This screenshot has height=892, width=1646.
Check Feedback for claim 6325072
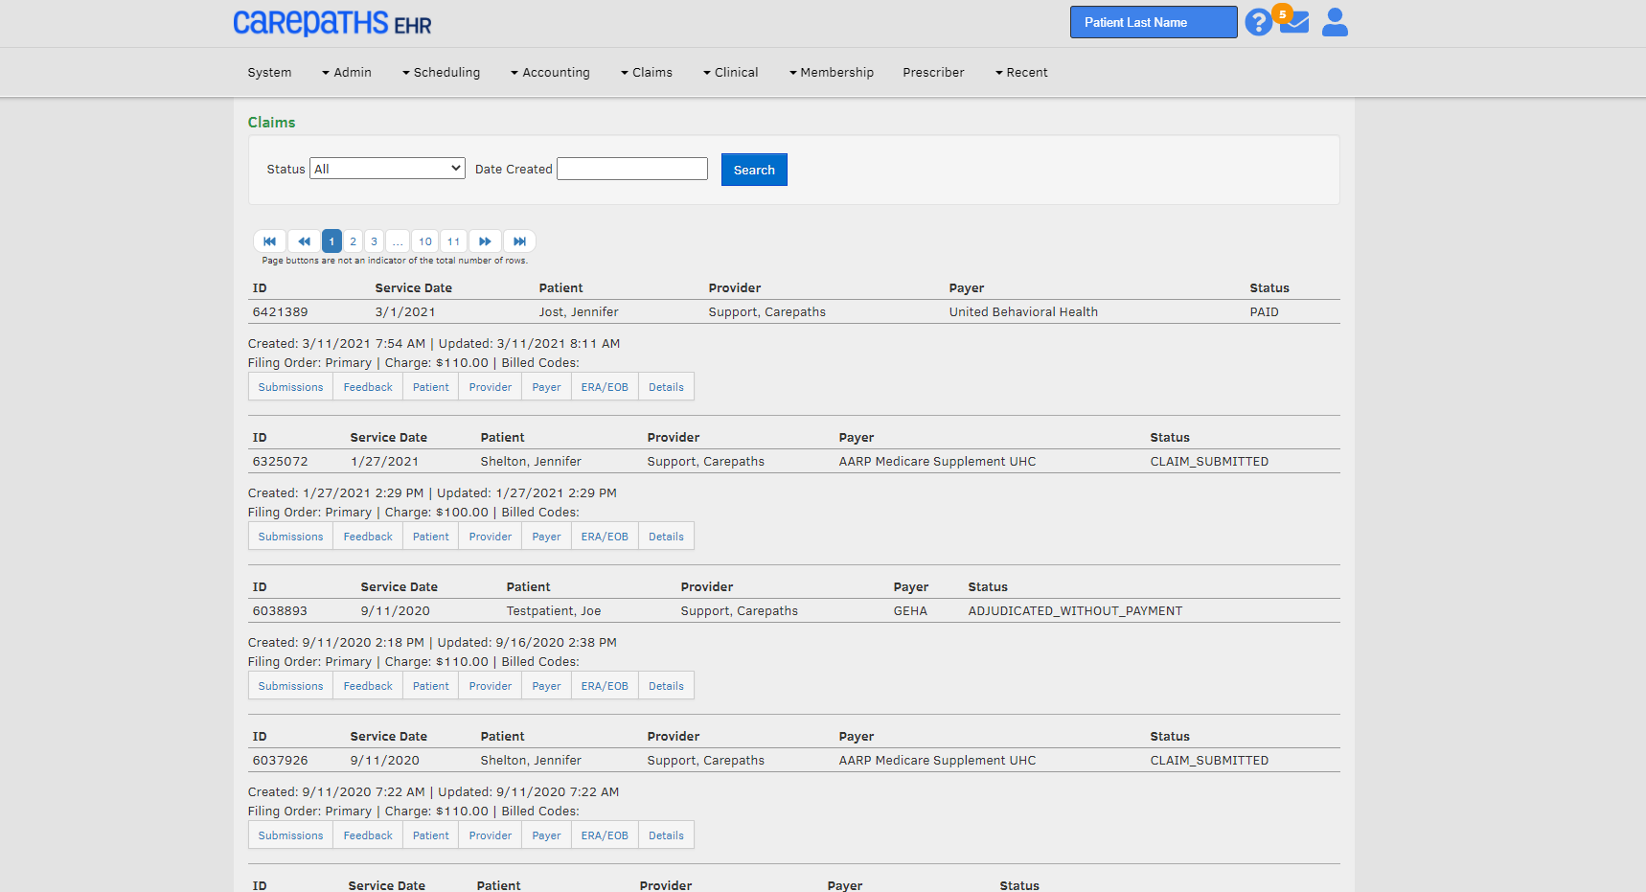[367, 536]
